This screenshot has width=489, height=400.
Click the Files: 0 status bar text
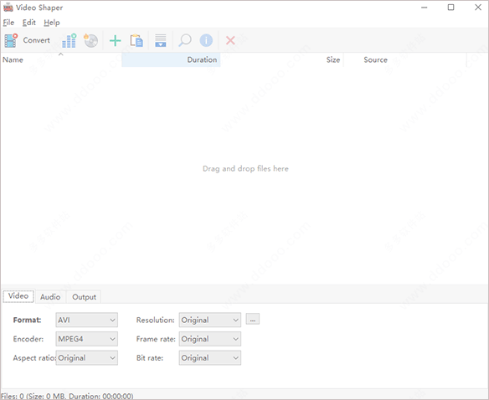[67, 397]
